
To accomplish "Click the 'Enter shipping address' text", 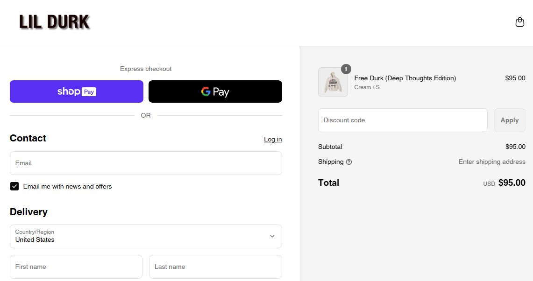I will tap(492, 162).
